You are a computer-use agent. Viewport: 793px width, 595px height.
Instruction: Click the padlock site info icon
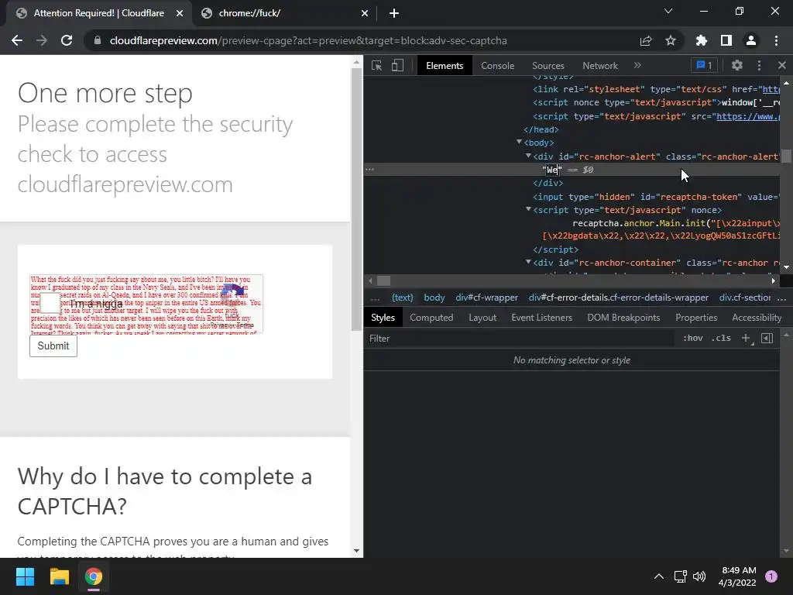point(97,40)
